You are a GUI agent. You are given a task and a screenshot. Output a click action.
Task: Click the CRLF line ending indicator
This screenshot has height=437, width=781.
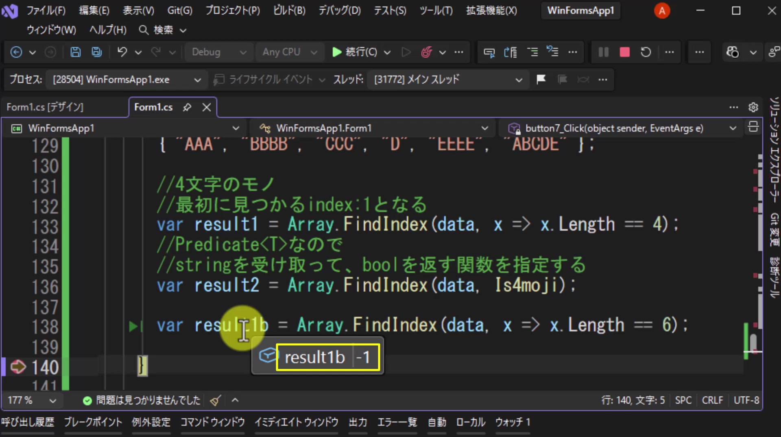(712, 400)
